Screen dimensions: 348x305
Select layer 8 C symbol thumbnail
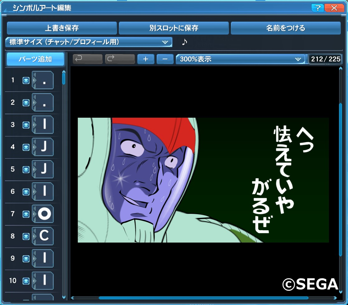(x=43, y=236)
